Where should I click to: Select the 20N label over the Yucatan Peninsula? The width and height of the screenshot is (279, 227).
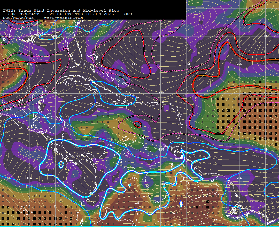pos(55,93)
